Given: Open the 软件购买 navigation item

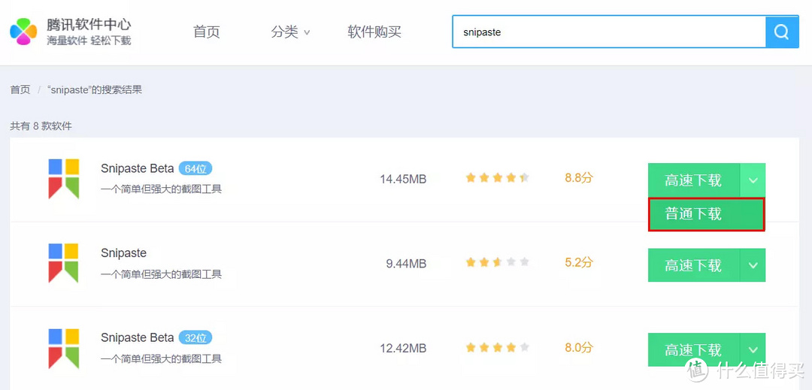Looking at the screenshot, I should tap(374, 32).
